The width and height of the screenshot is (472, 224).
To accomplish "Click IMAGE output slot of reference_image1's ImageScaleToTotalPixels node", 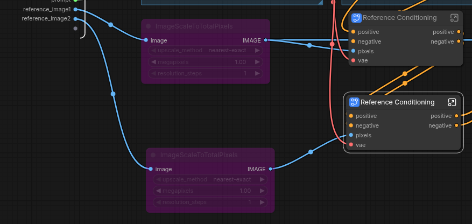I will (265, 40).
